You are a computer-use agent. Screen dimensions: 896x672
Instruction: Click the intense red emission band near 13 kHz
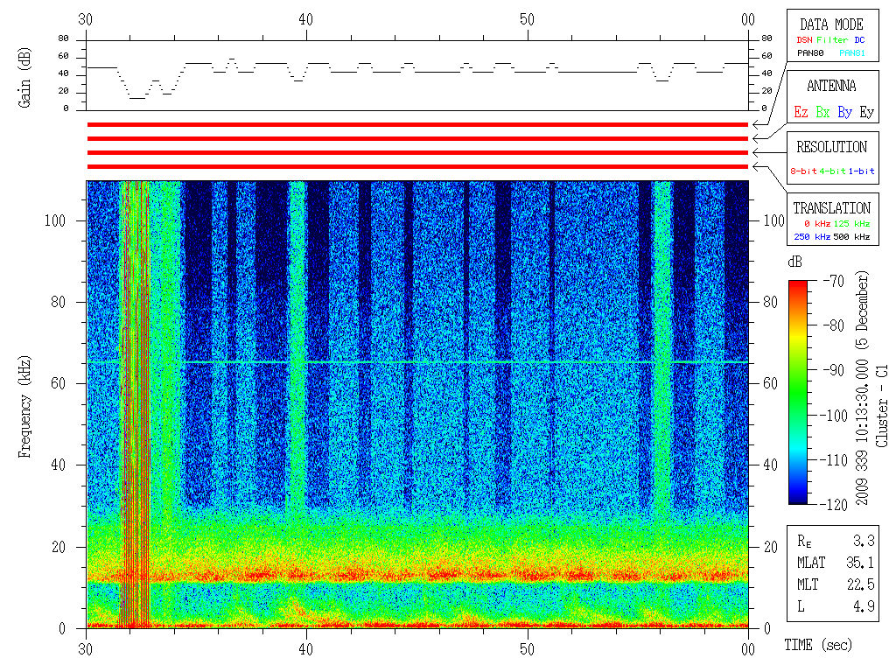tap(417, 575)
